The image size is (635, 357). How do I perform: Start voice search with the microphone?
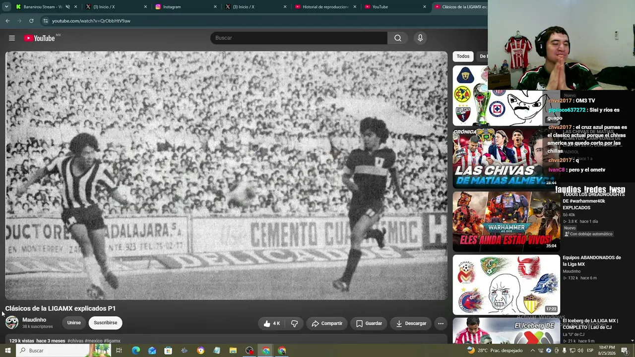pos(420,38)
